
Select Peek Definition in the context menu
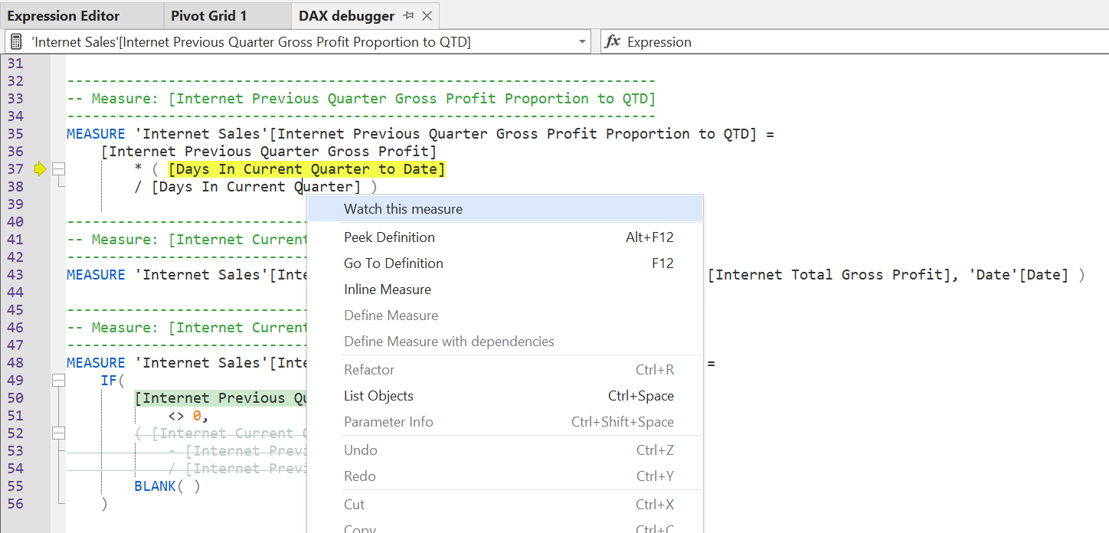click(389, 237)
